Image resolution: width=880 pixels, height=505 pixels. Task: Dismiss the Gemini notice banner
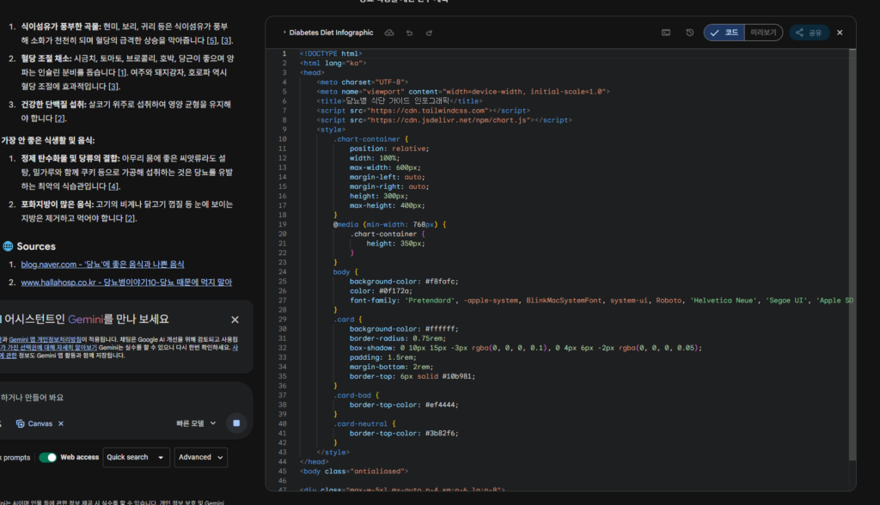pos(235,319)
